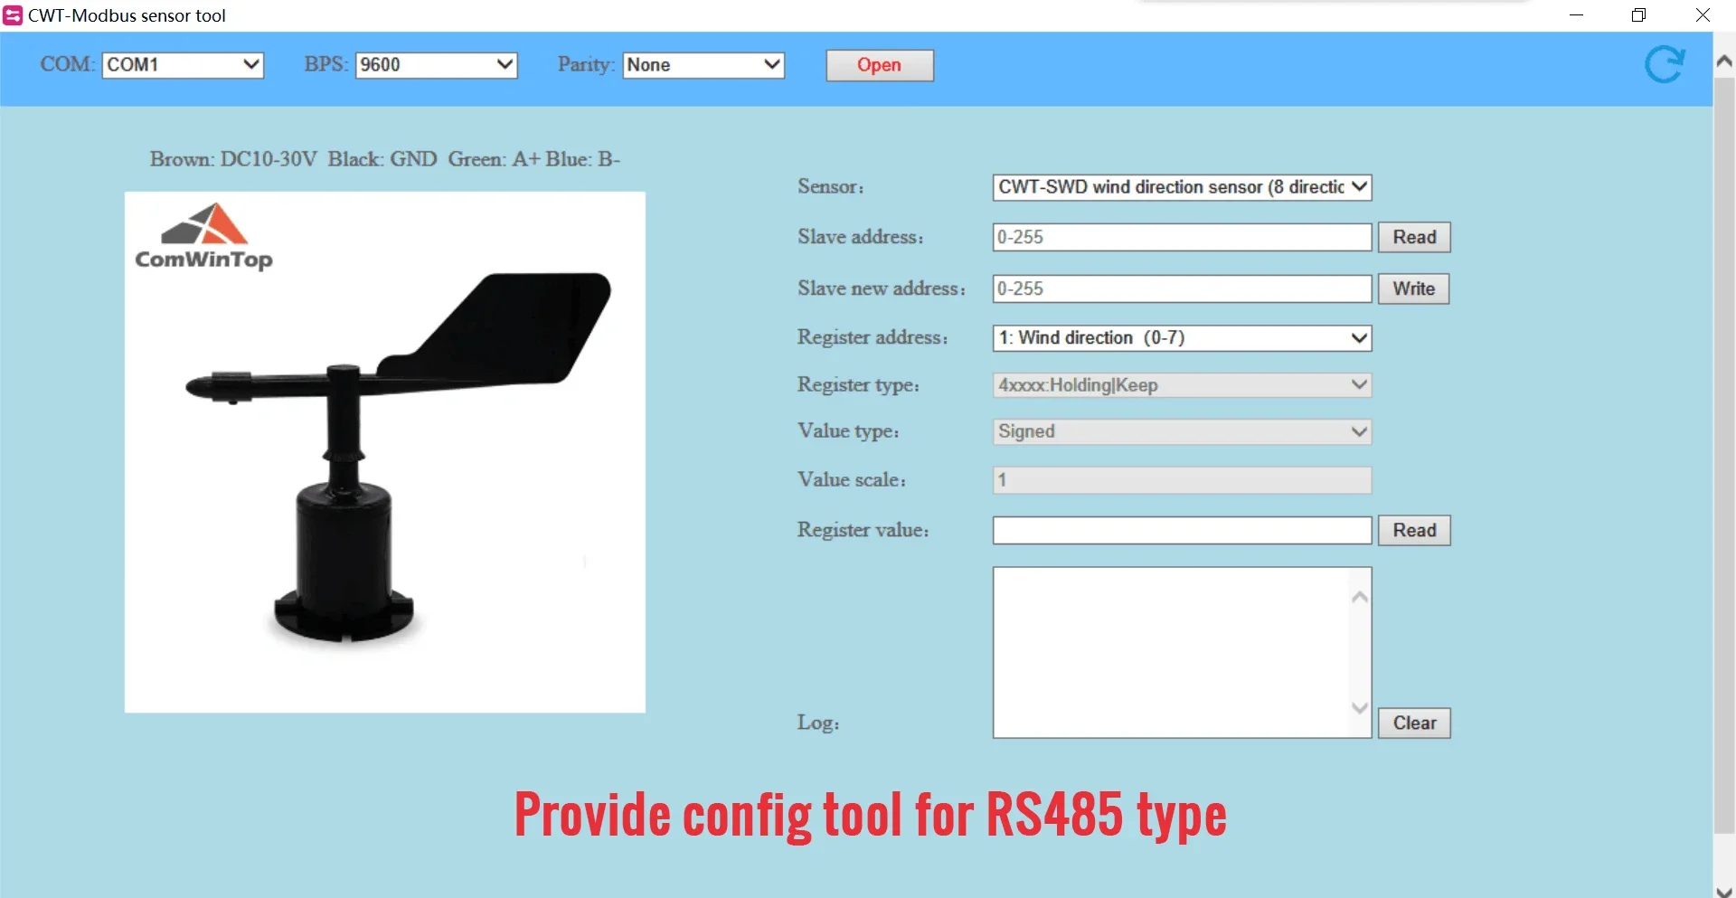
Task: Click the refresh icon in top bar
Action: point(1664,64)
